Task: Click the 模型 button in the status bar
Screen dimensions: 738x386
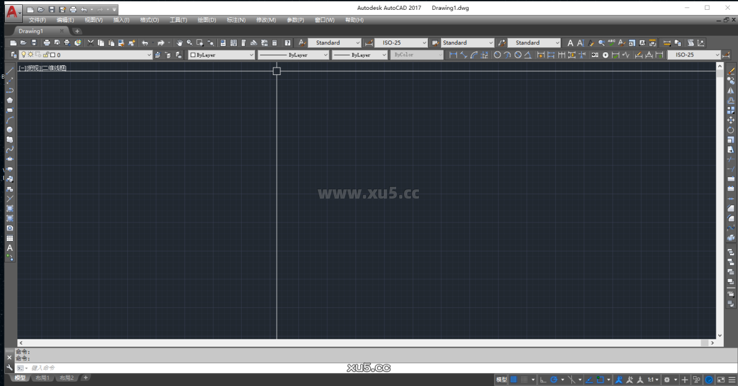Action: point(500,379)
